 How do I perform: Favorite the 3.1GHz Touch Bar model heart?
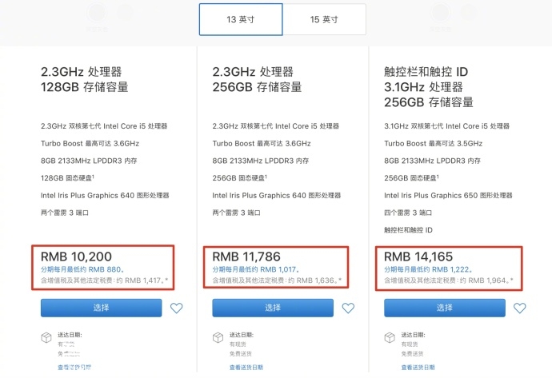pyautogui.click(x=520, y=308)
